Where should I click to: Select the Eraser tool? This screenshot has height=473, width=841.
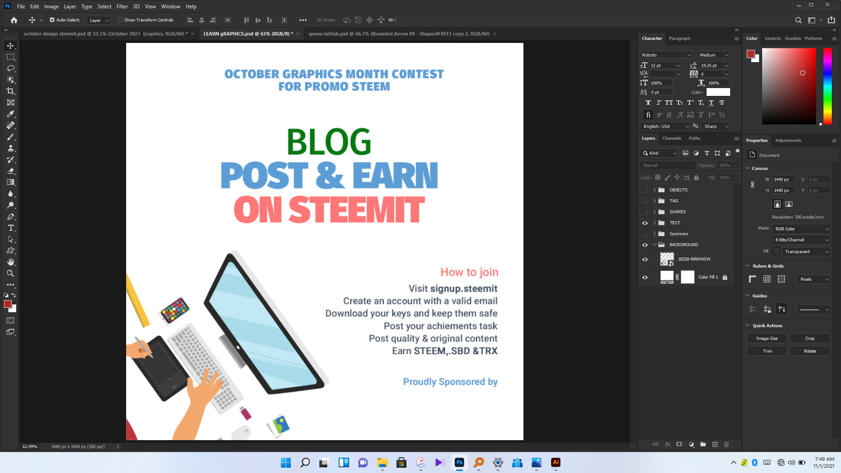coord(11,171)
